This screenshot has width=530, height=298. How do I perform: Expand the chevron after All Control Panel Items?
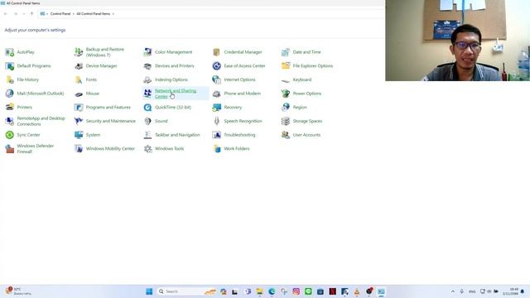coord(113,14)
